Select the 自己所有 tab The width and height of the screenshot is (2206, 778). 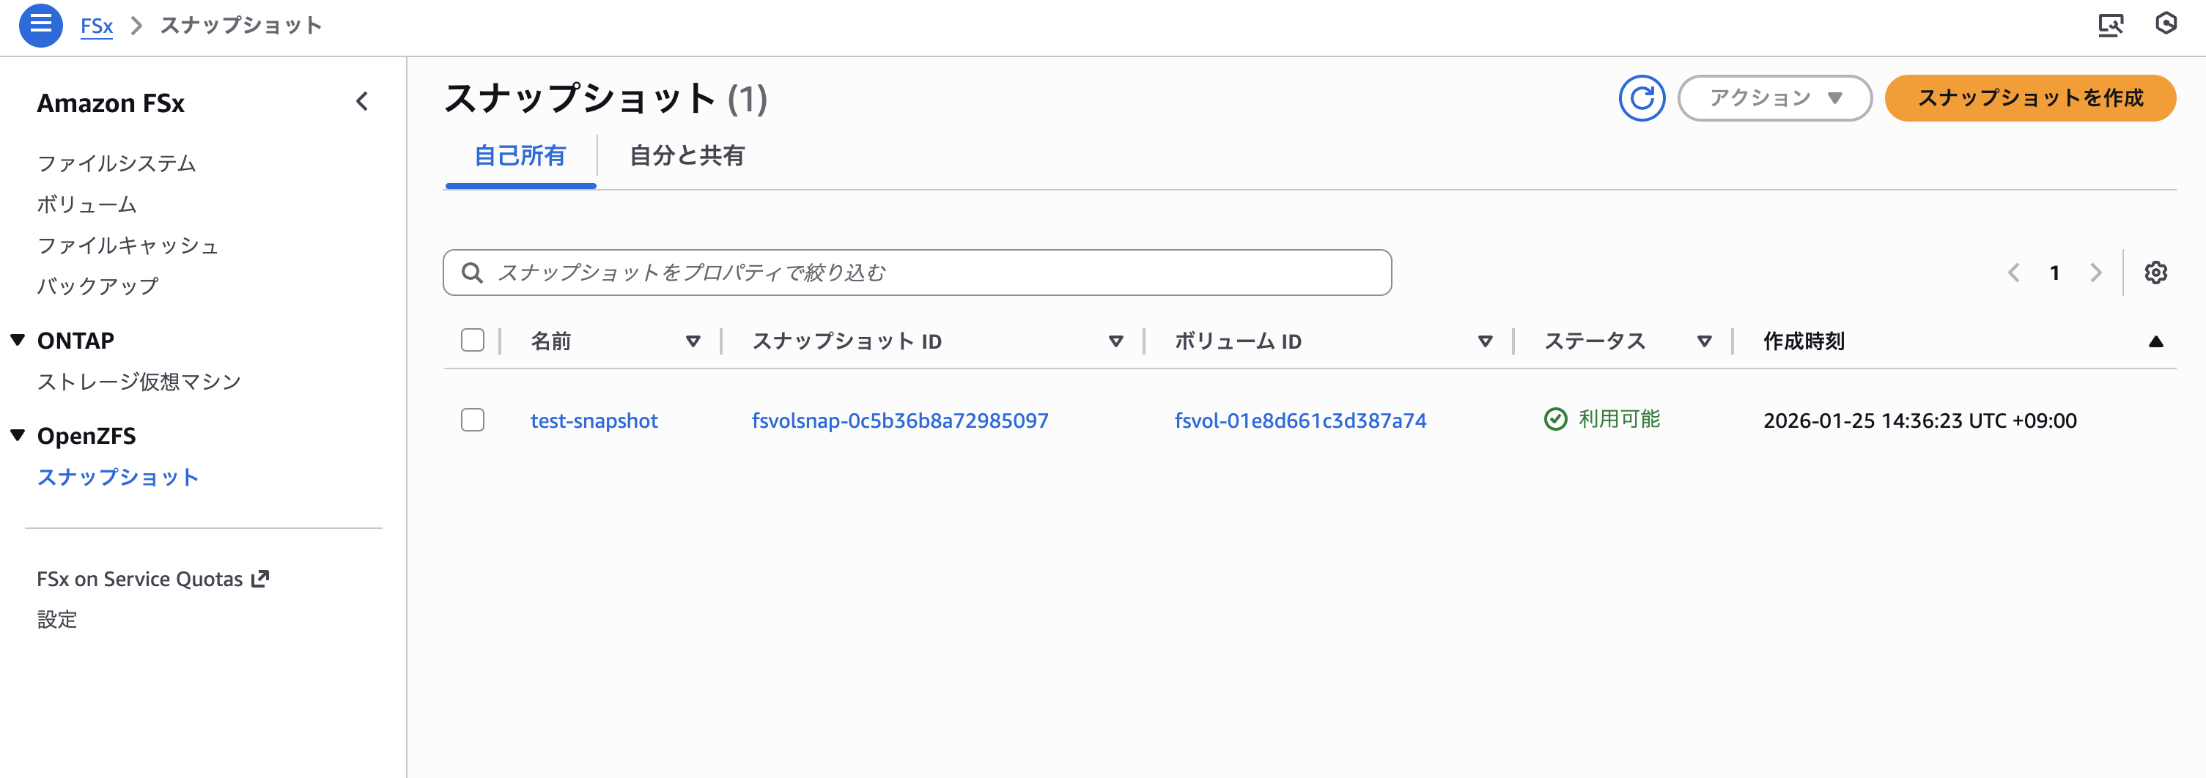(x=520, y=156)
